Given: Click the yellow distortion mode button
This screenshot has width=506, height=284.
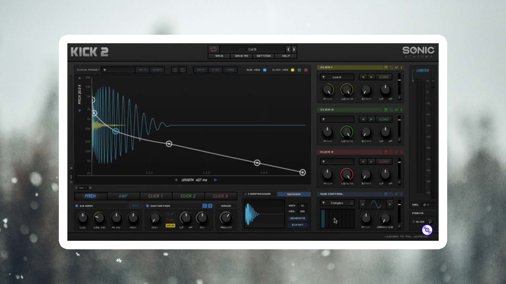Looking at the screenshot, I should click(x=170, y=226).
